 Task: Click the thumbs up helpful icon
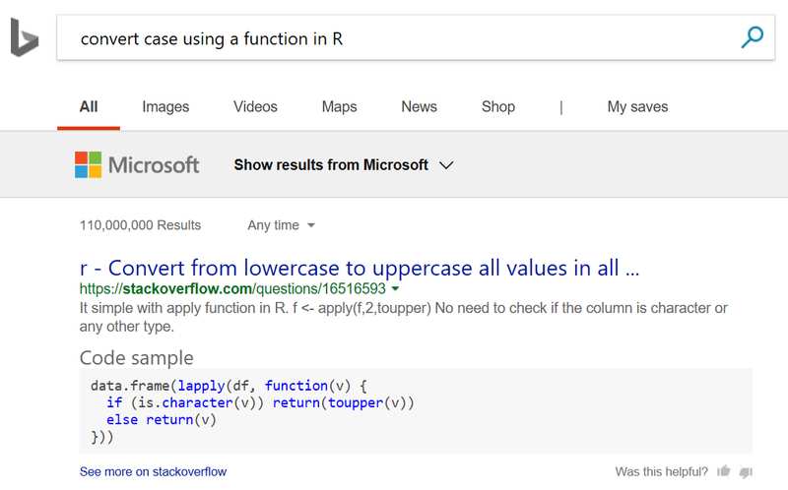point(724,471)
